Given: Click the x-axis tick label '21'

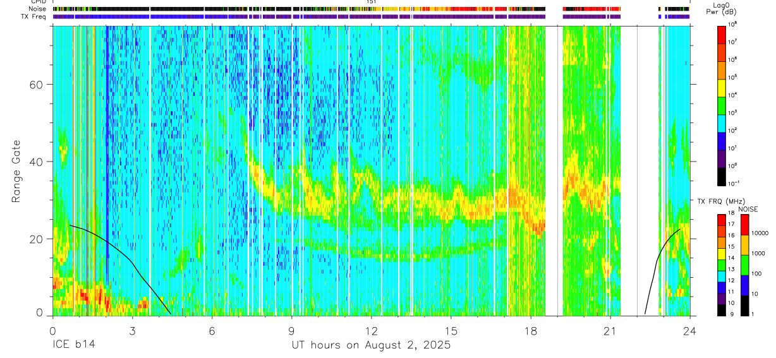Looking at the screenshot, I should coord(610,330).
